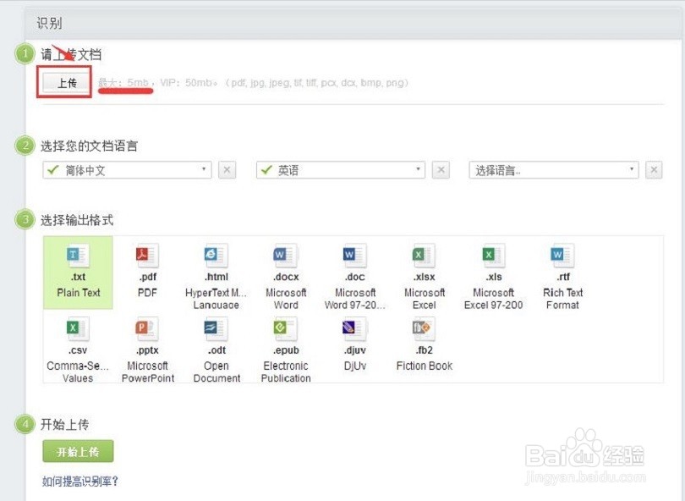Pick the .djuv DjUv format
The width and height of the screenshot is (685, 501).
(354, 345)
